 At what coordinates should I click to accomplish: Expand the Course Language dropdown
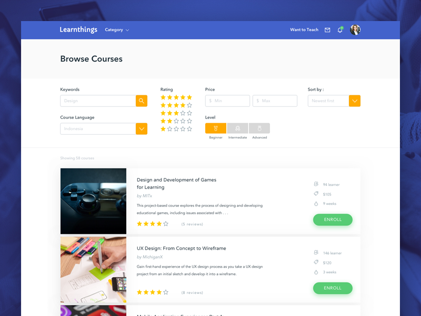point(142,129)
